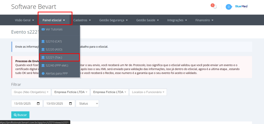Open the Status select box
Screen dimensions: 264x124
[x=87, y=103]
